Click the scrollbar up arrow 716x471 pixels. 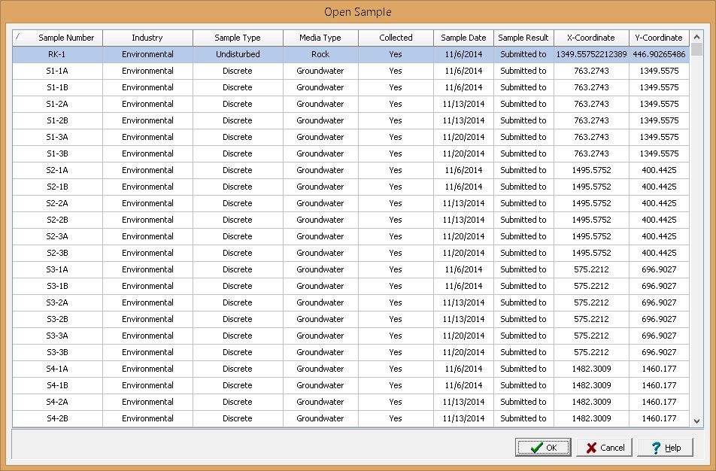pos(696,37)
